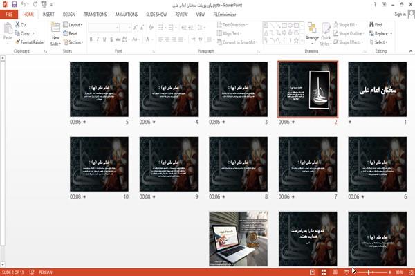Open the FILEminimizer tab

pyautogui.click(x=224, y=15)
